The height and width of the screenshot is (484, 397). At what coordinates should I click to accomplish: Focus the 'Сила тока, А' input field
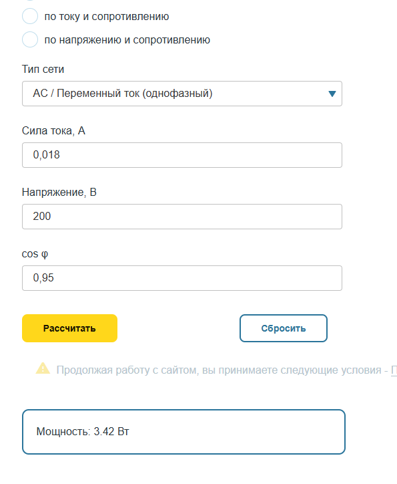tap(182, 155)
